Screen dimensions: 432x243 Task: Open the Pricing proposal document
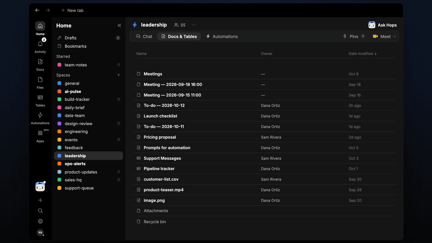pyautogui.click(x=264, y=137)
